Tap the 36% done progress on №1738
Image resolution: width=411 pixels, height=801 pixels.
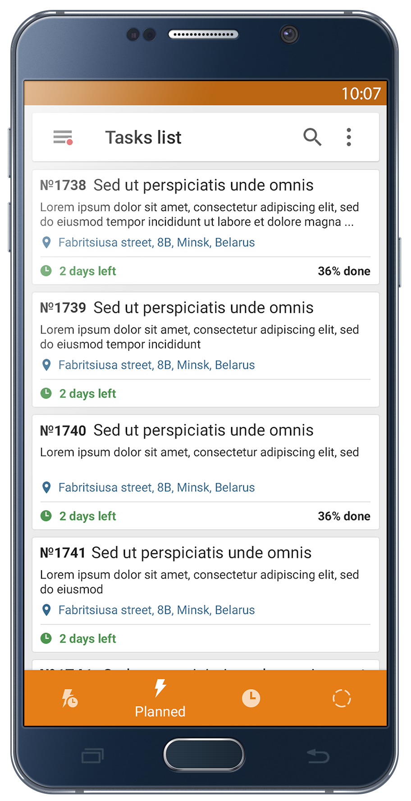click(344, 270)
